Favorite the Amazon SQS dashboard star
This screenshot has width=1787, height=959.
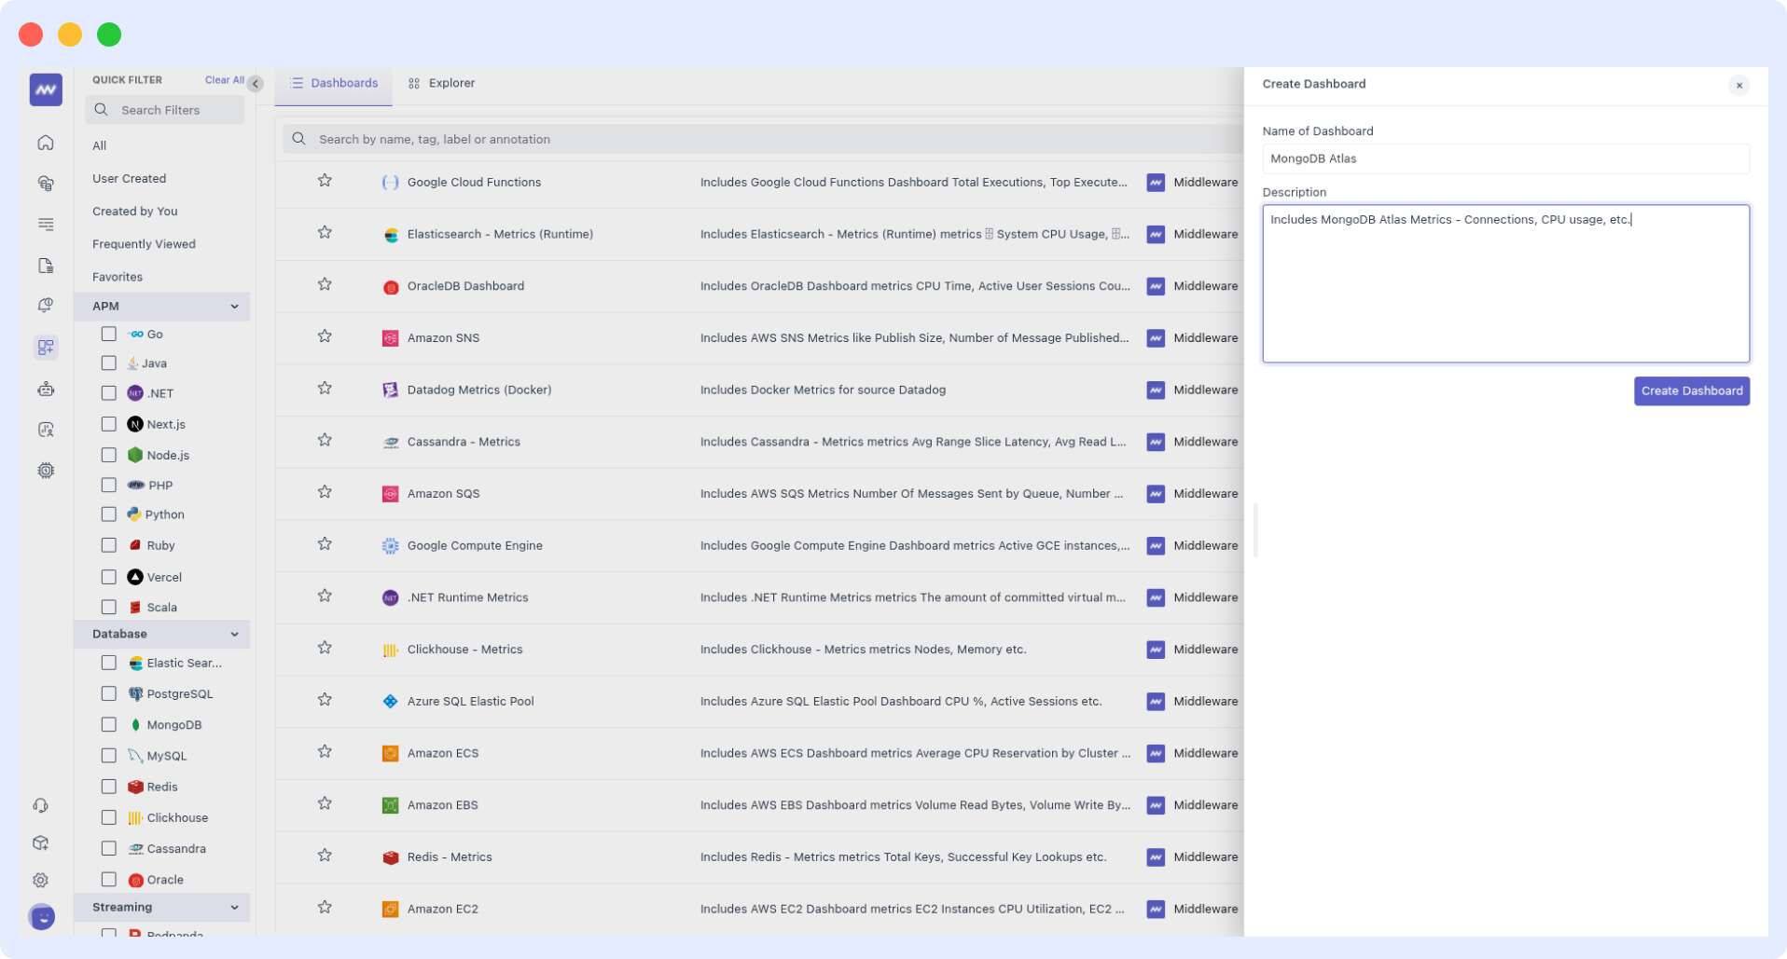pos(326,492)
